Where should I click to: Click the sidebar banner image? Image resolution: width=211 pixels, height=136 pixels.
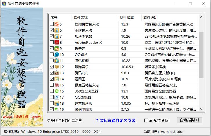point(22,67)
